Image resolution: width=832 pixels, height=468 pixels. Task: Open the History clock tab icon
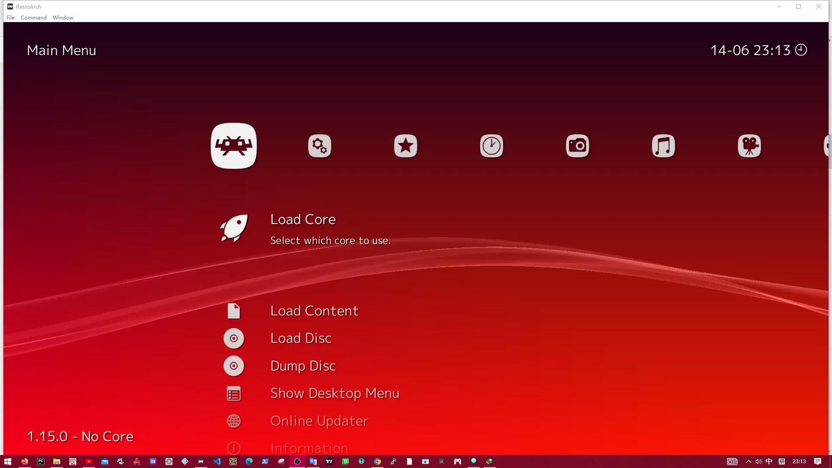[x=491, y=146]
